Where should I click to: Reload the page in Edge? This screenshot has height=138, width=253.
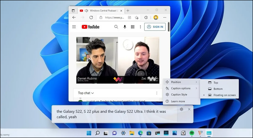[x=91, y=17]
